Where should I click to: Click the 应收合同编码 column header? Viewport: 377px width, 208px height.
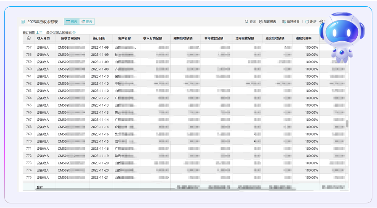(70, 38)
